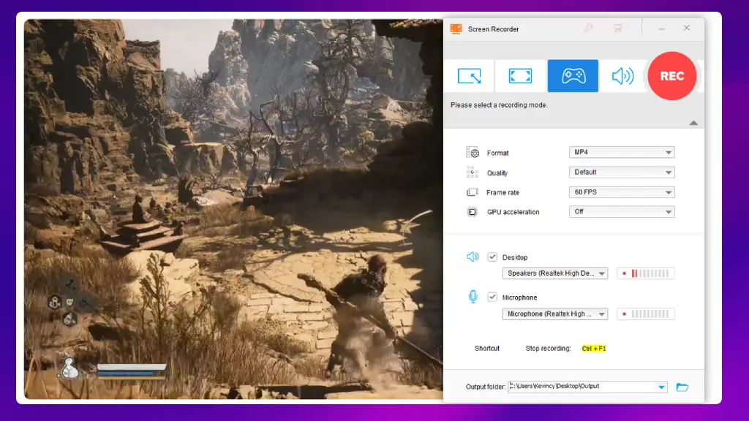Click the game character health bar
749x421 pixels.
132,367
